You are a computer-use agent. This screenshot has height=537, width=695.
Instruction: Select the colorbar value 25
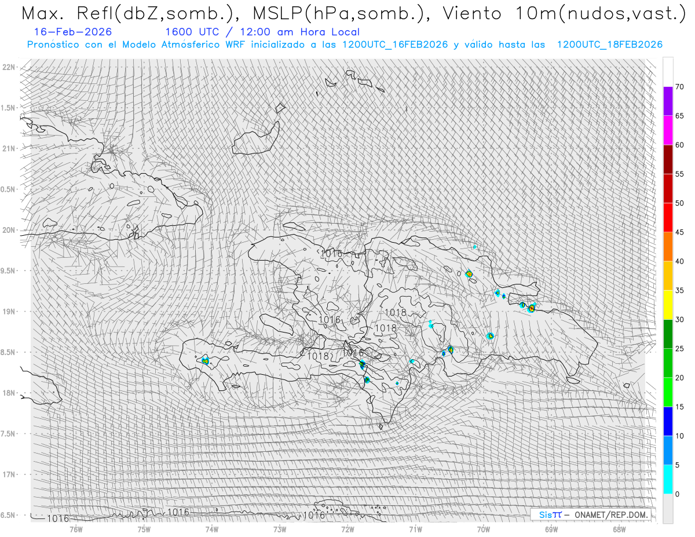coord(679,349)
